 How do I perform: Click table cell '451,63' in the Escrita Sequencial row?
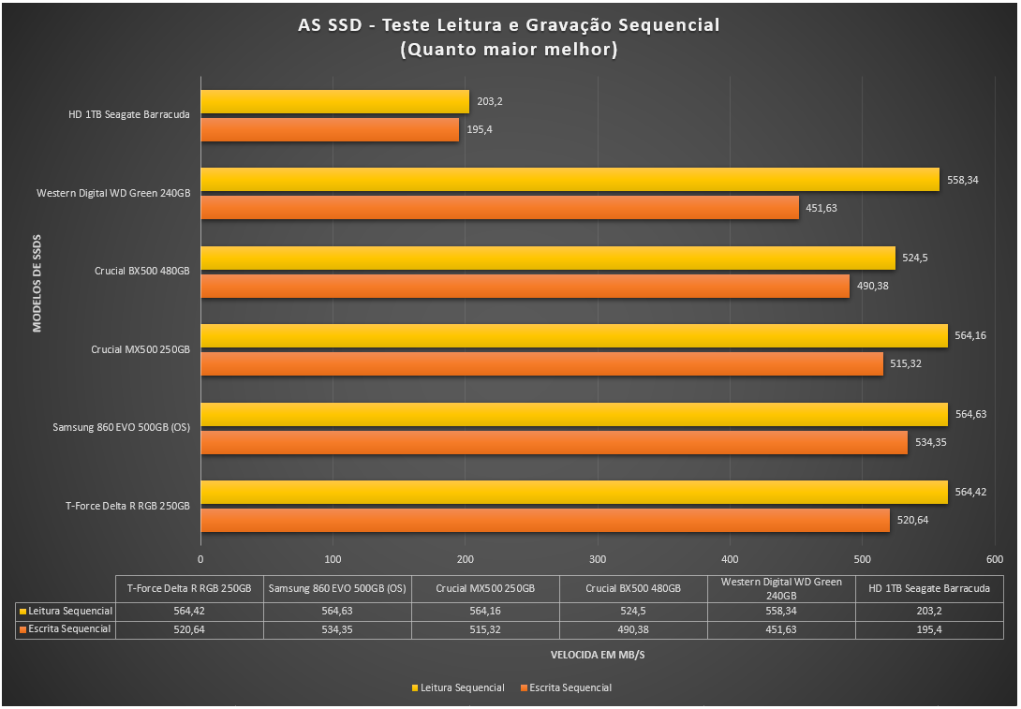pos(781,630)
